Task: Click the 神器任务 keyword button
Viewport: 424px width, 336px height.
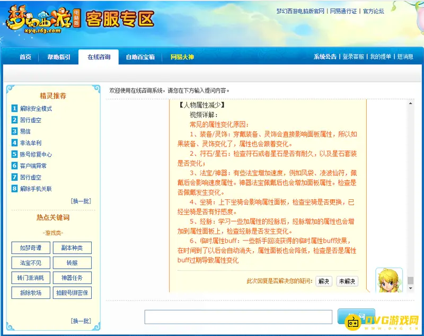Action: [x=72, y=278]
